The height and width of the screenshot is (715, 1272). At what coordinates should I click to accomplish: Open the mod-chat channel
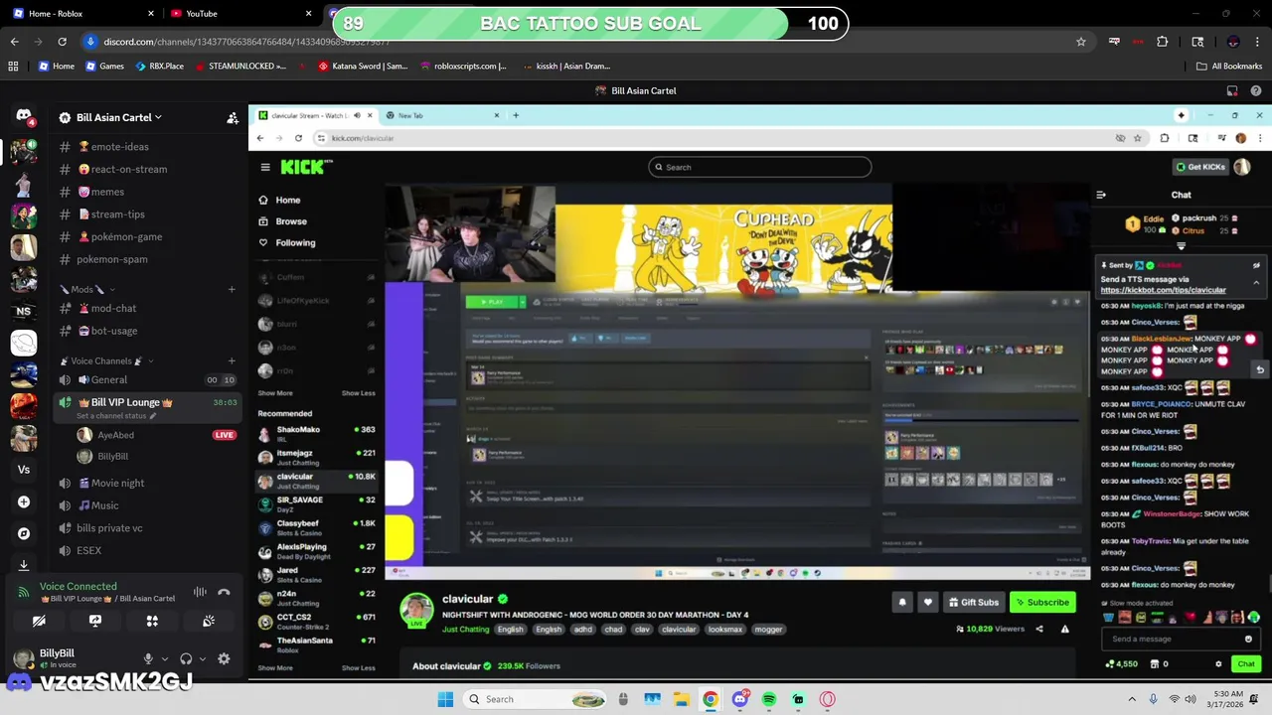[x=147, y=309]
